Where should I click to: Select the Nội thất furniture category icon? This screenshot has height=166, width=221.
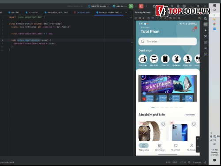(x=154, y=59)
